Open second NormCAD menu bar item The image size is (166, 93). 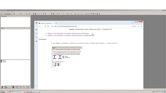pyautogui.click(x=5, y=12)
